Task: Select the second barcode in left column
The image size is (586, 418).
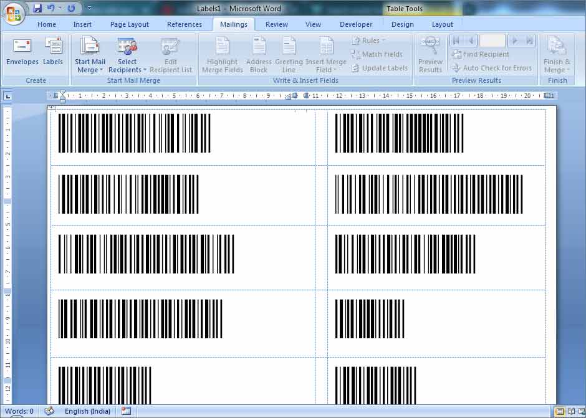Action: 128,194
